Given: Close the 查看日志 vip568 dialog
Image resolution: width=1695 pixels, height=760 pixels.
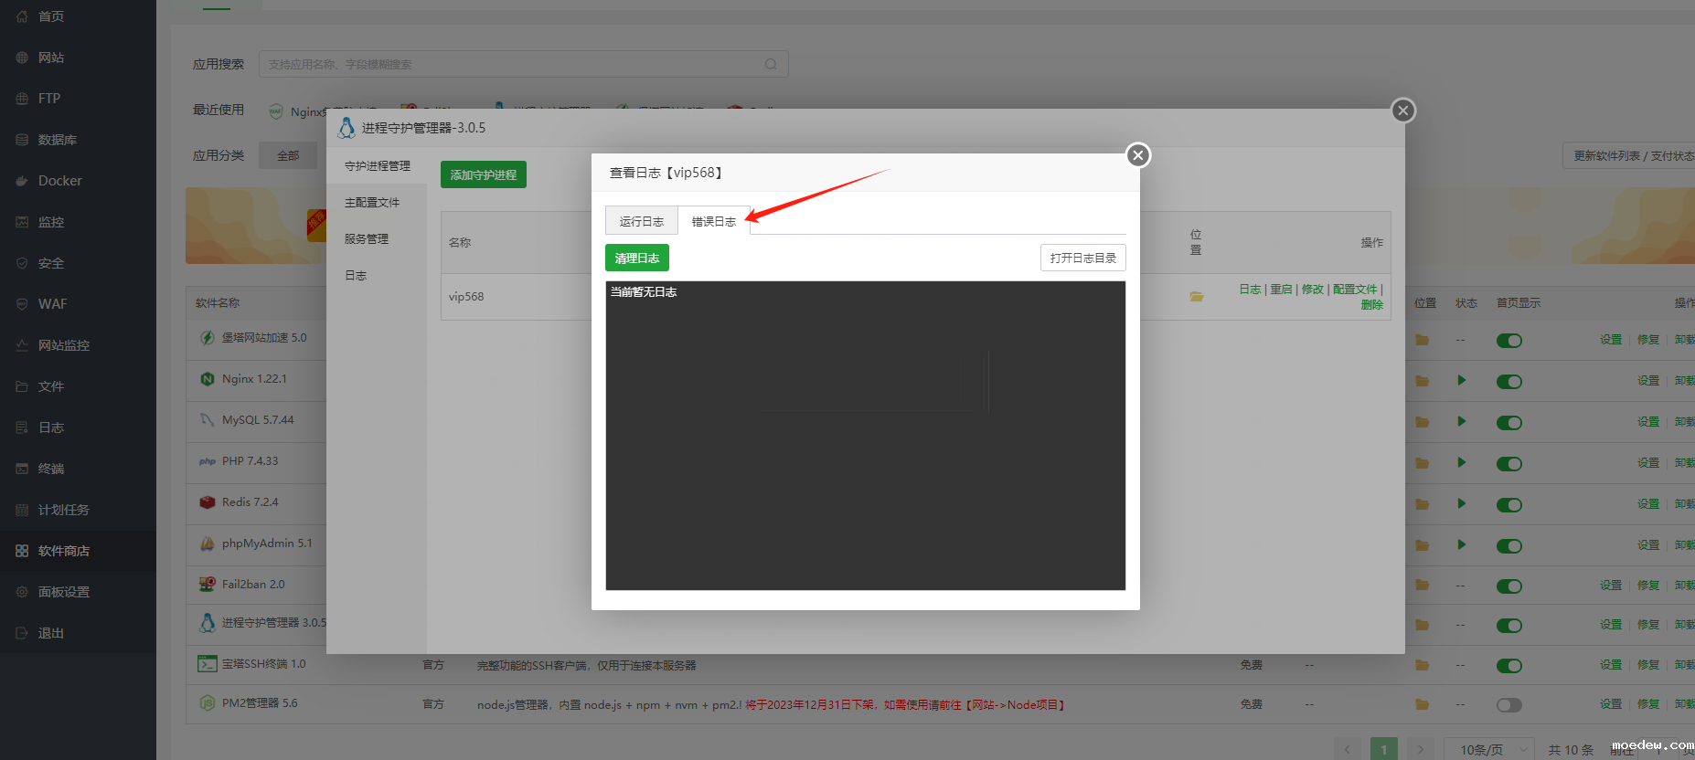Looking at the screenshot, I should coord(1137,155).
